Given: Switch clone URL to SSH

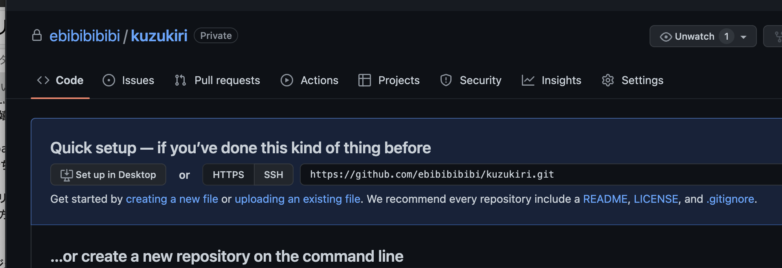Looking at the screenshot, I should coord(274,174).
